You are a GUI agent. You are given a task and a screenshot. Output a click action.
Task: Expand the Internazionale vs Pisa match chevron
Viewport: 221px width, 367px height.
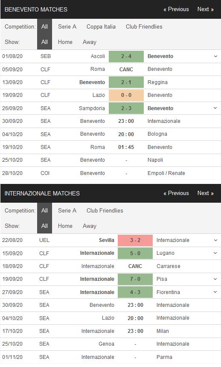[x=215, y=279]
